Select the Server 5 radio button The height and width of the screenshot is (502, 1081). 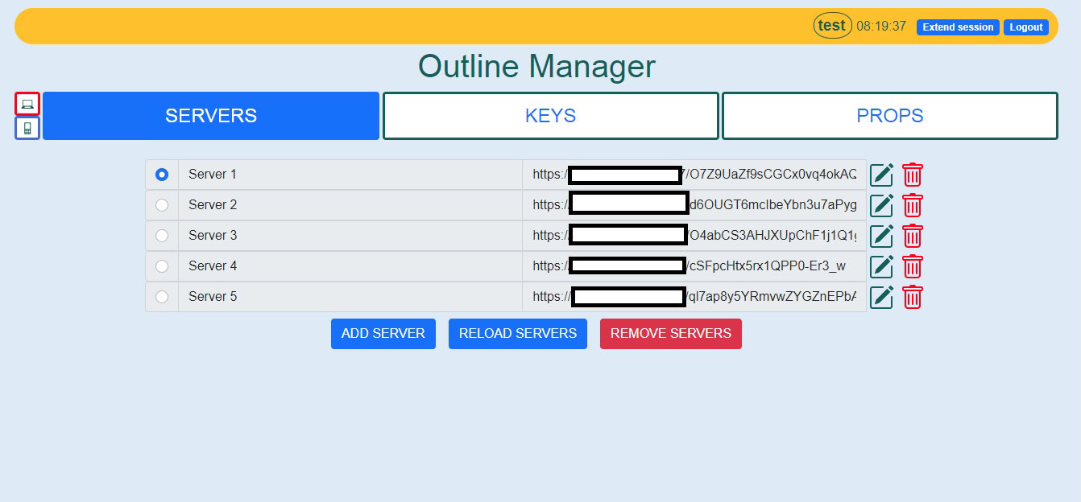click(161, 297)
